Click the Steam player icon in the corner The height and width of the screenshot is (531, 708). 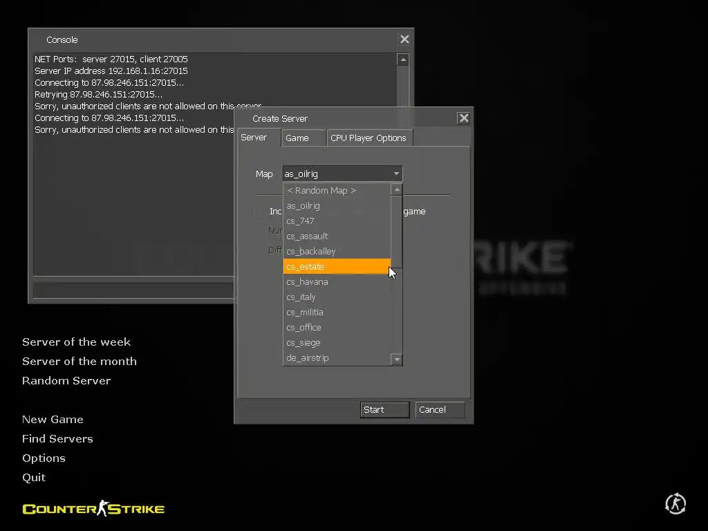(676, 504)
